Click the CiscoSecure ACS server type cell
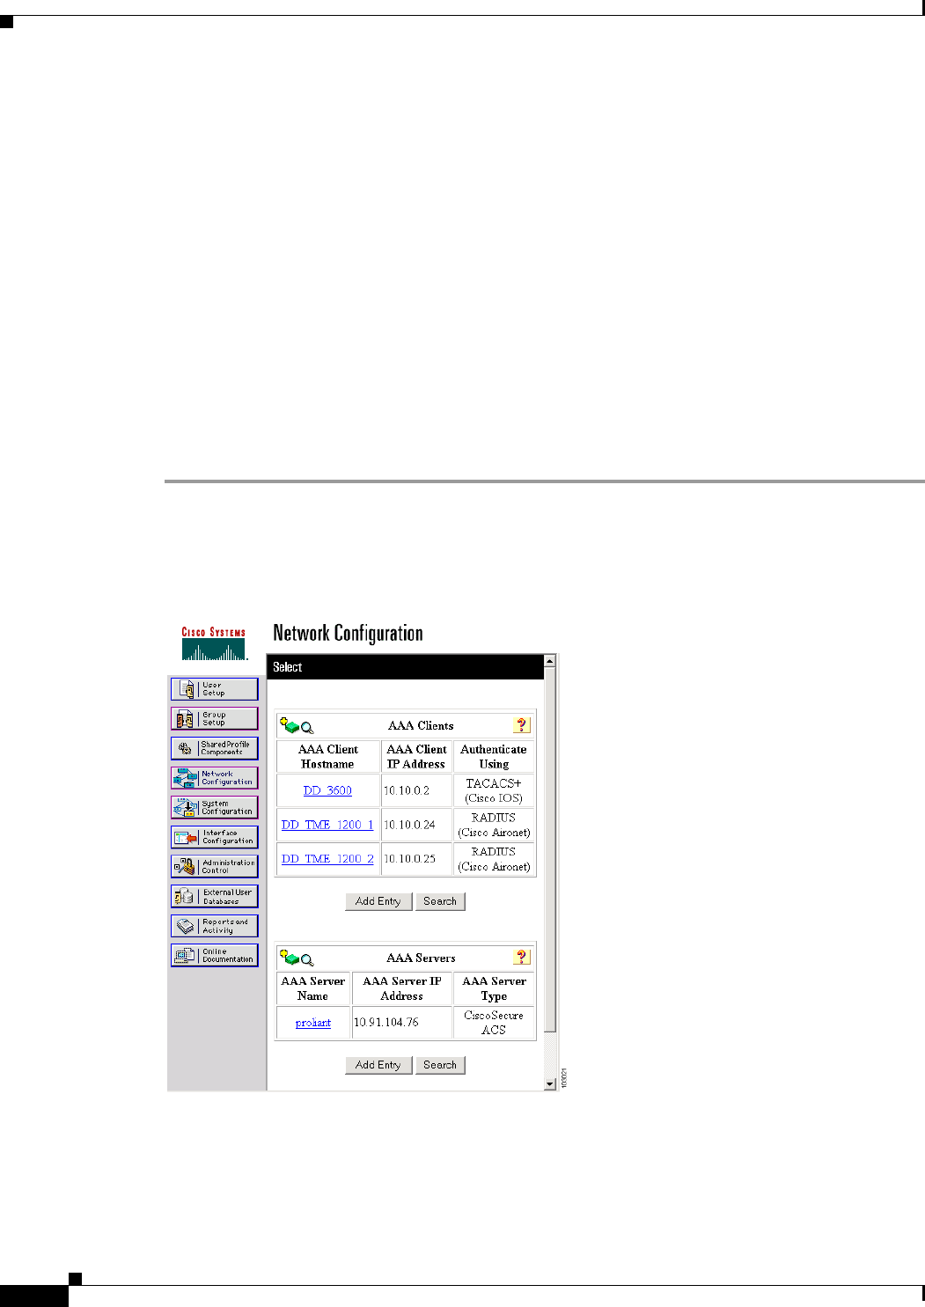 (x=494, y=1023)
